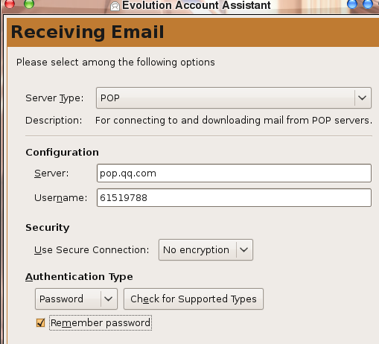379x344 pixels.
Task: Click the Authentication Type heading
Action: [79, 277]
